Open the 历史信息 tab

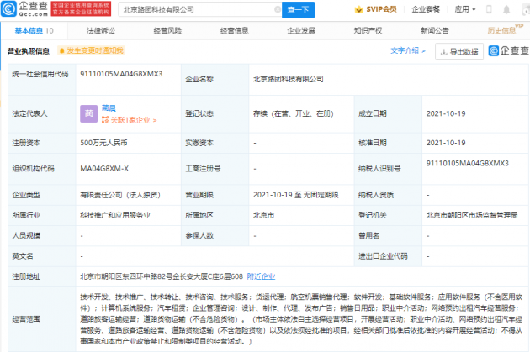click(x=502, y=30)
